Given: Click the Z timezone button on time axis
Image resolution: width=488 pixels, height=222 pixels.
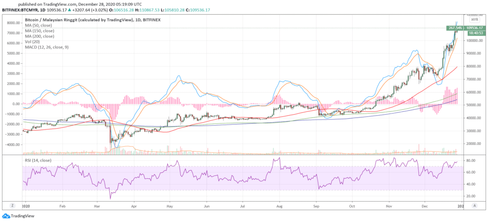Looking at the screenshot, I should pyautogui.click(x=11, y=205).
